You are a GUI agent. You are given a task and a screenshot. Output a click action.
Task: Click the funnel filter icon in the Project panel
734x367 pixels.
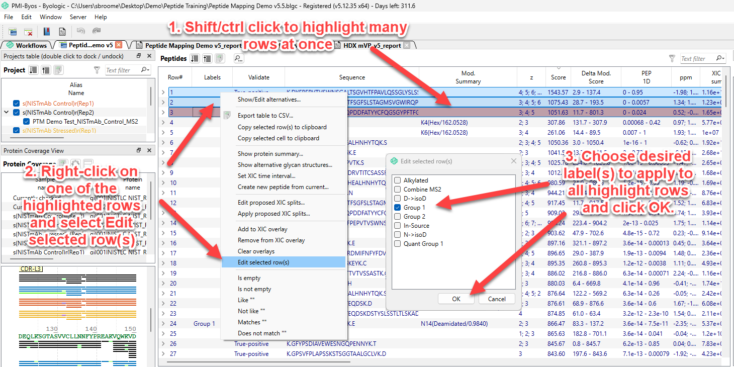click(97, 70)
